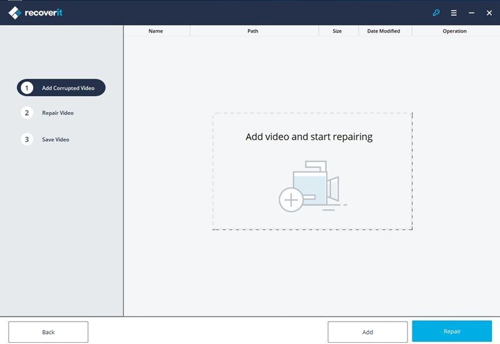This screenshot has width=500, height=344.
Task: Click the Recoverit logo
Action: tap(35, 12)
